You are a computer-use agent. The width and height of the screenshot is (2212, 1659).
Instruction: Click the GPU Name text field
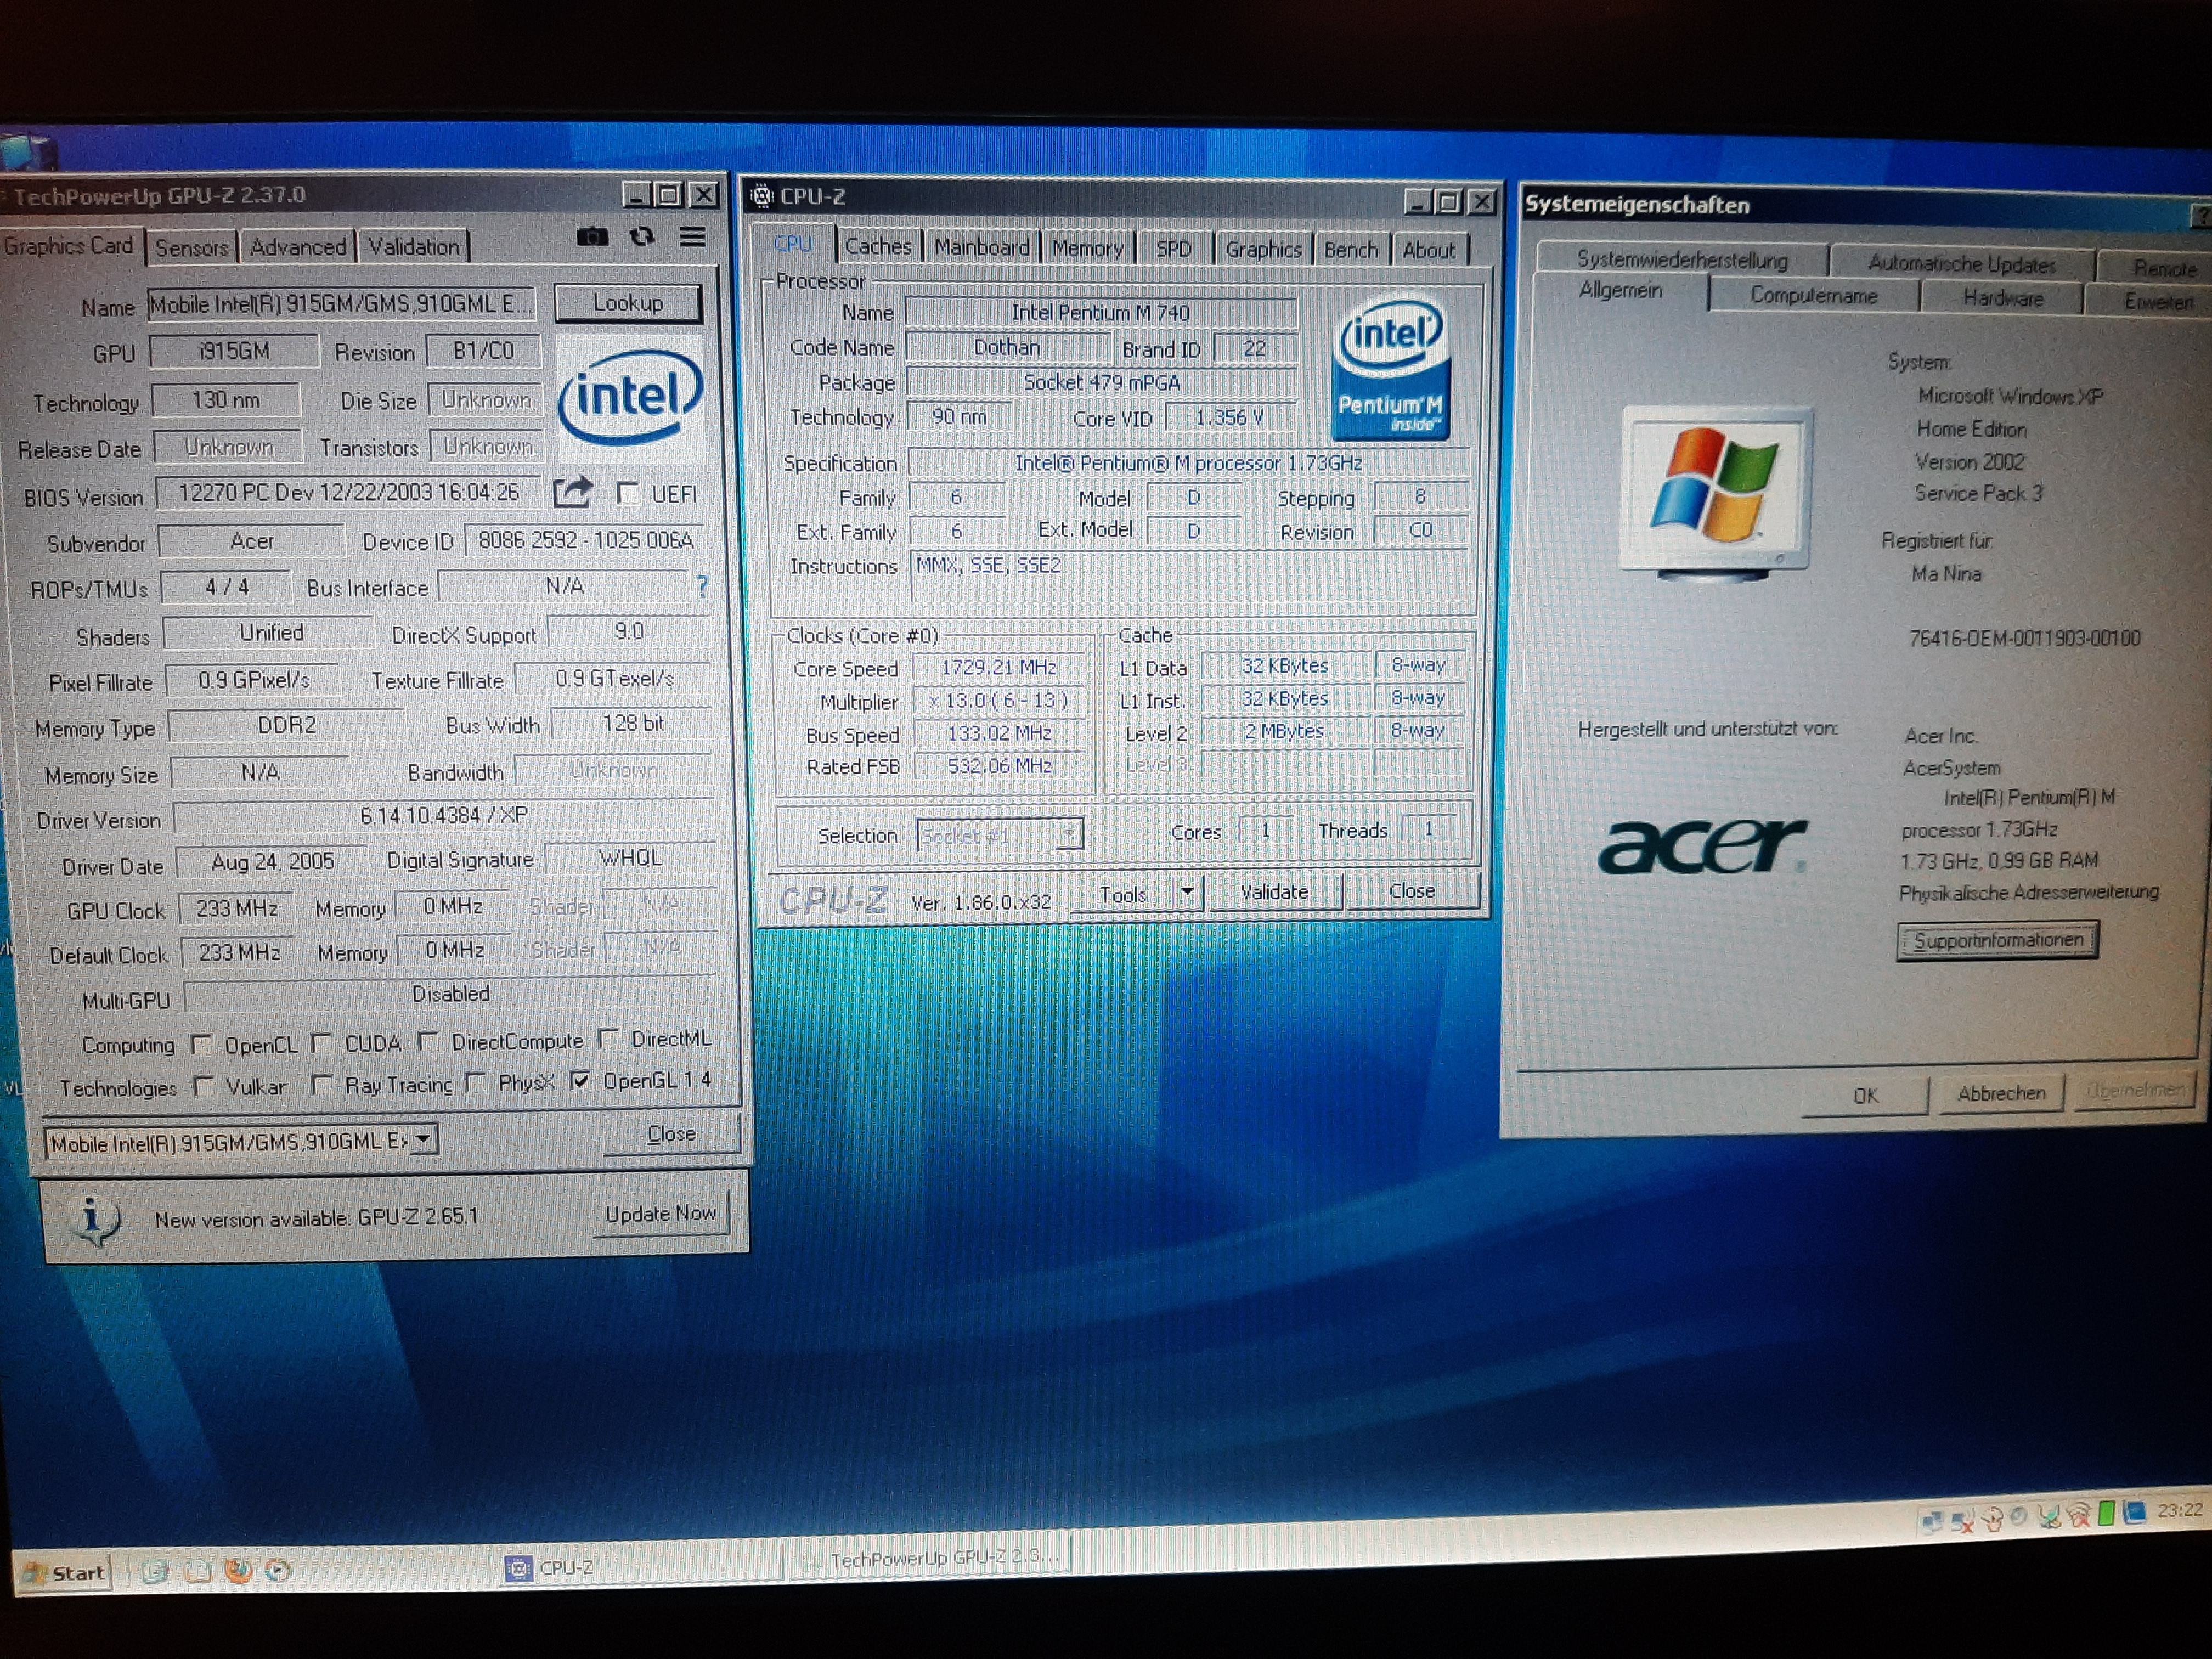[340, 304]
